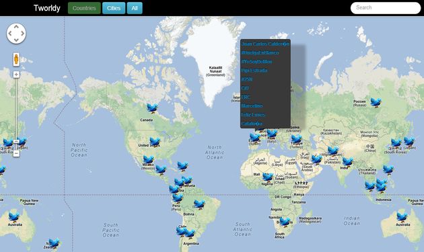This screenshot has width=424, height=252.
Task: Open the #YoSoyBolMon trend link
Action: click(x=256, y=62)
